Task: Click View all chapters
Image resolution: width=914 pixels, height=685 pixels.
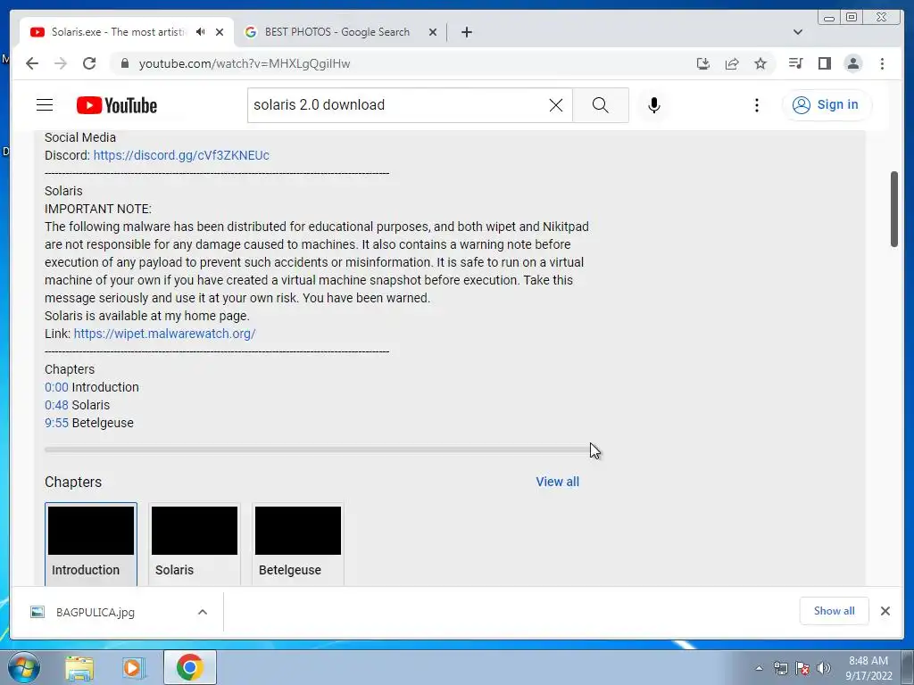Action: [557, 482]
